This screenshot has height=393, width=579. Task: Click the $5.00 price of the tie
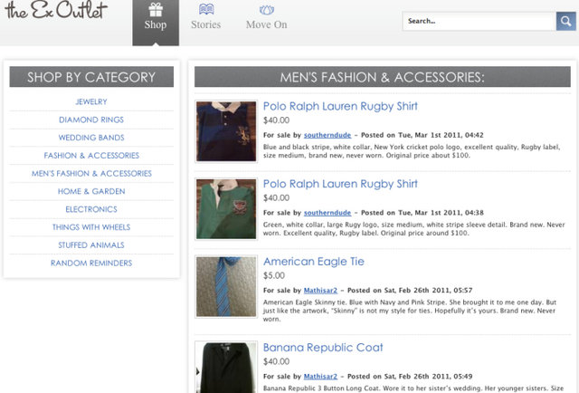point(274,276)
